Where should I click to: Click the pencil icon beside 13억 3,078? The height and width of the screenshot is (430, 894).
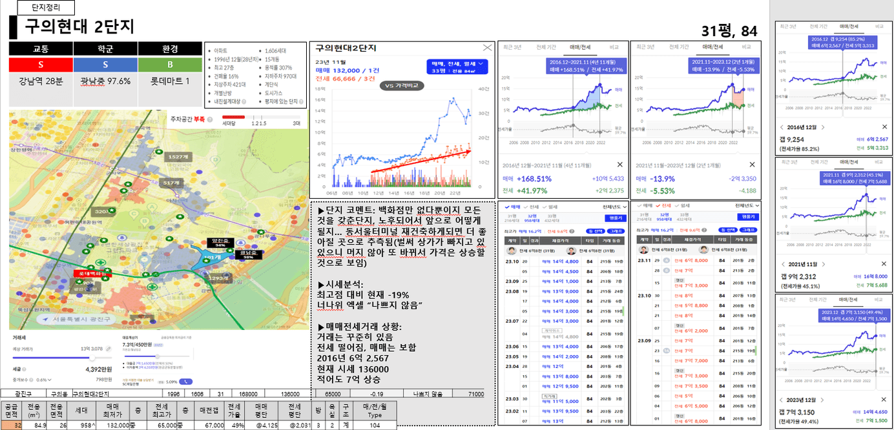click(109, 349)
